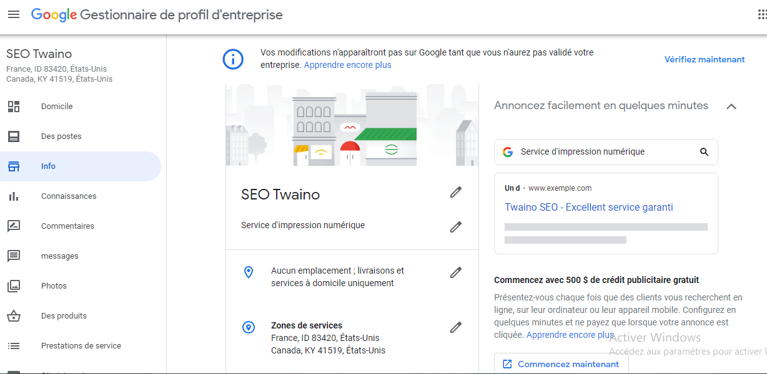Click Apprendre encore plus in the banner
Screen dimensions: 767x374
click(x=347, y=65)
